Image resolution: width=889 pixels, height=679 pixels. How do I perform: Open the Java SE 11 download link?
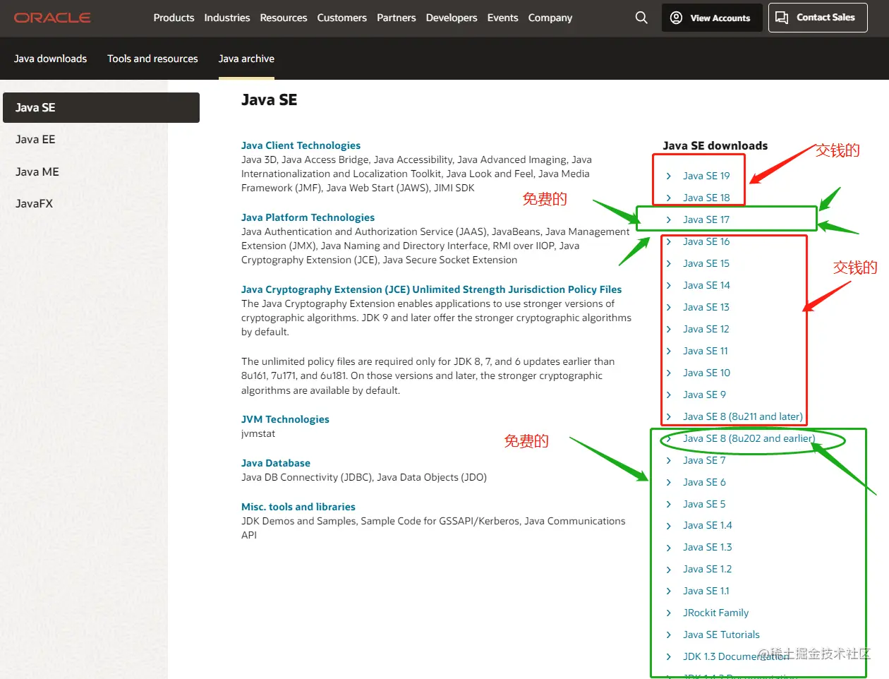[706, 351]
